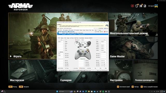Open Microsoft Edge from the taskbar
This screenshot has height=93, width=166.
86,91
